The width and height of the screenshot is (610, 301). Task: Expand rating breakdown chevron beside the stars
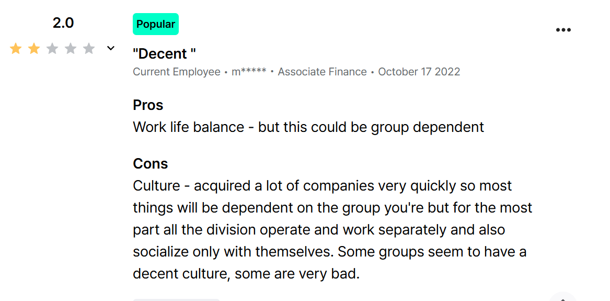click(x=111, y=48)
